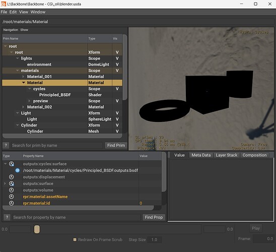Click the Find Prop button
The image size is (276, 252).
[154, 217]
